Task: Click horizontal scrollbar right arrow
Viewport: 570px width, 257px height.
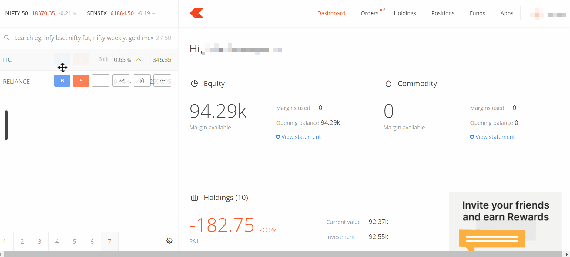Action: pos(567,254)
